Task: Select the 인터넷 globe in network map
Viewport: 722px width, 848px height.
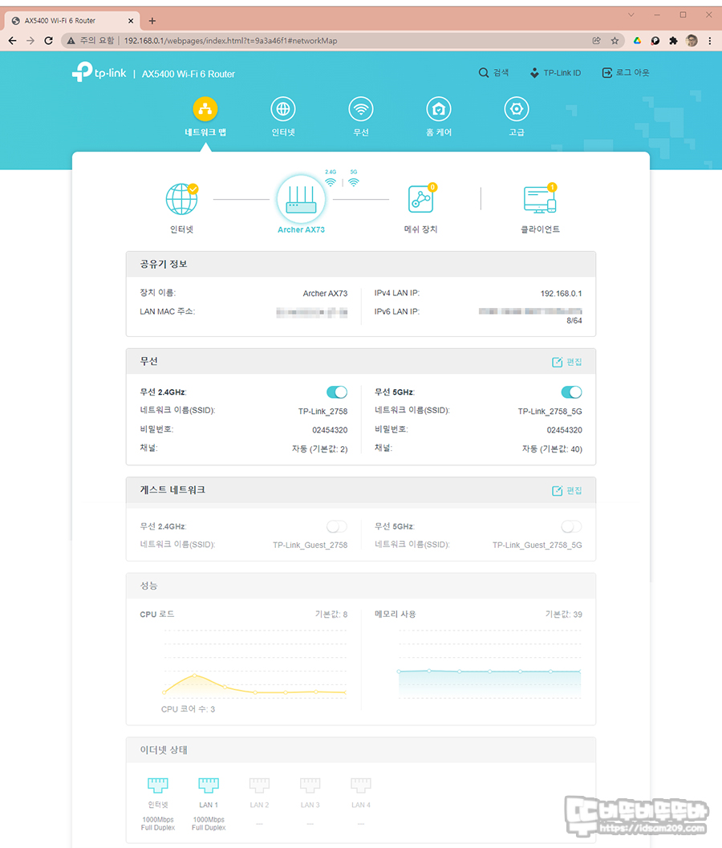Action: pyautogui.click(x=182, y=199)
